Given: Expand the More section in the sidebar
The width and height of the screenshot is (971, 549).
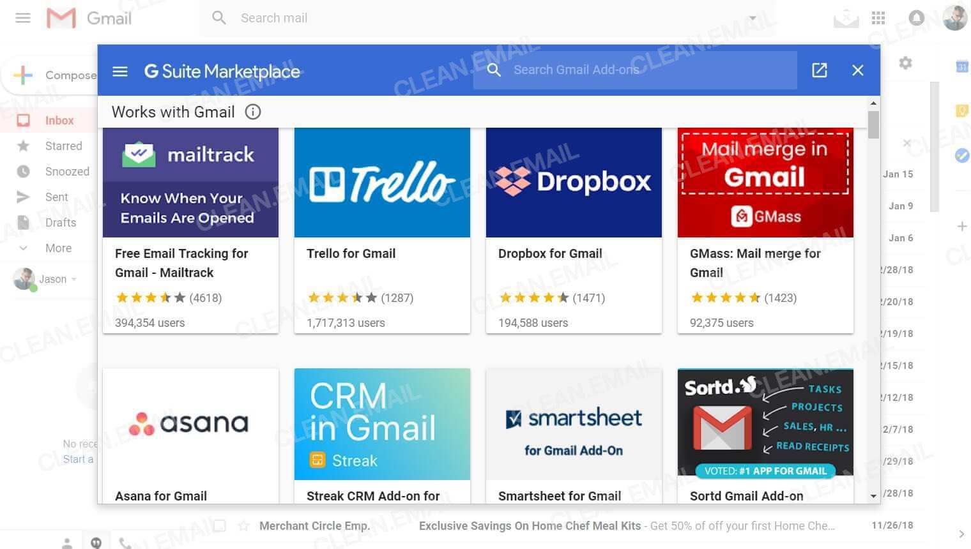Looking at the screenshot, I should click(x=58, y=248).
